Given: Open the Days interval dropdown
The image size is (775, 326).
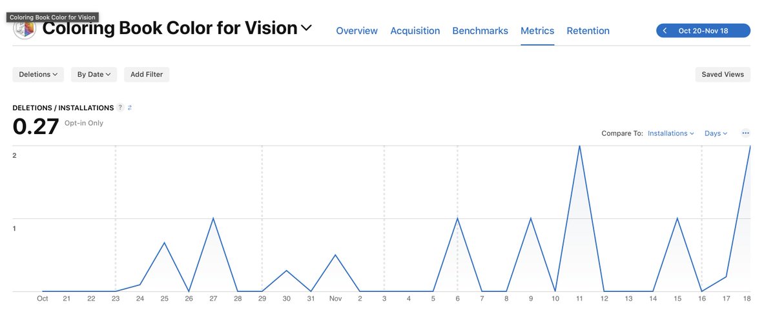Looking at the screenshot, I should coord(716,133).
